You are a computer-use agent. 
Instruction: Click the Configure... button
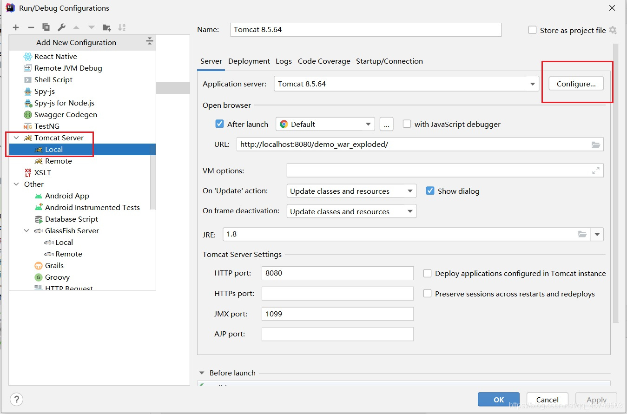click(576, 84)
